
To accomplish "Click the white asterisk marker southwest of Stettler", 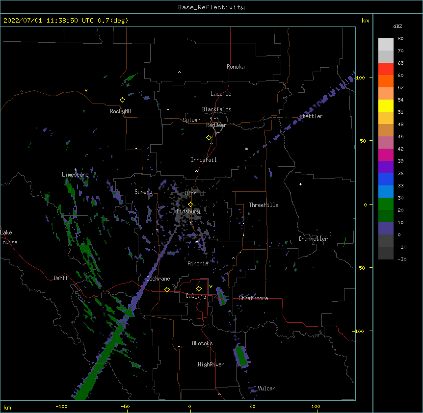I will click(246, 149).
